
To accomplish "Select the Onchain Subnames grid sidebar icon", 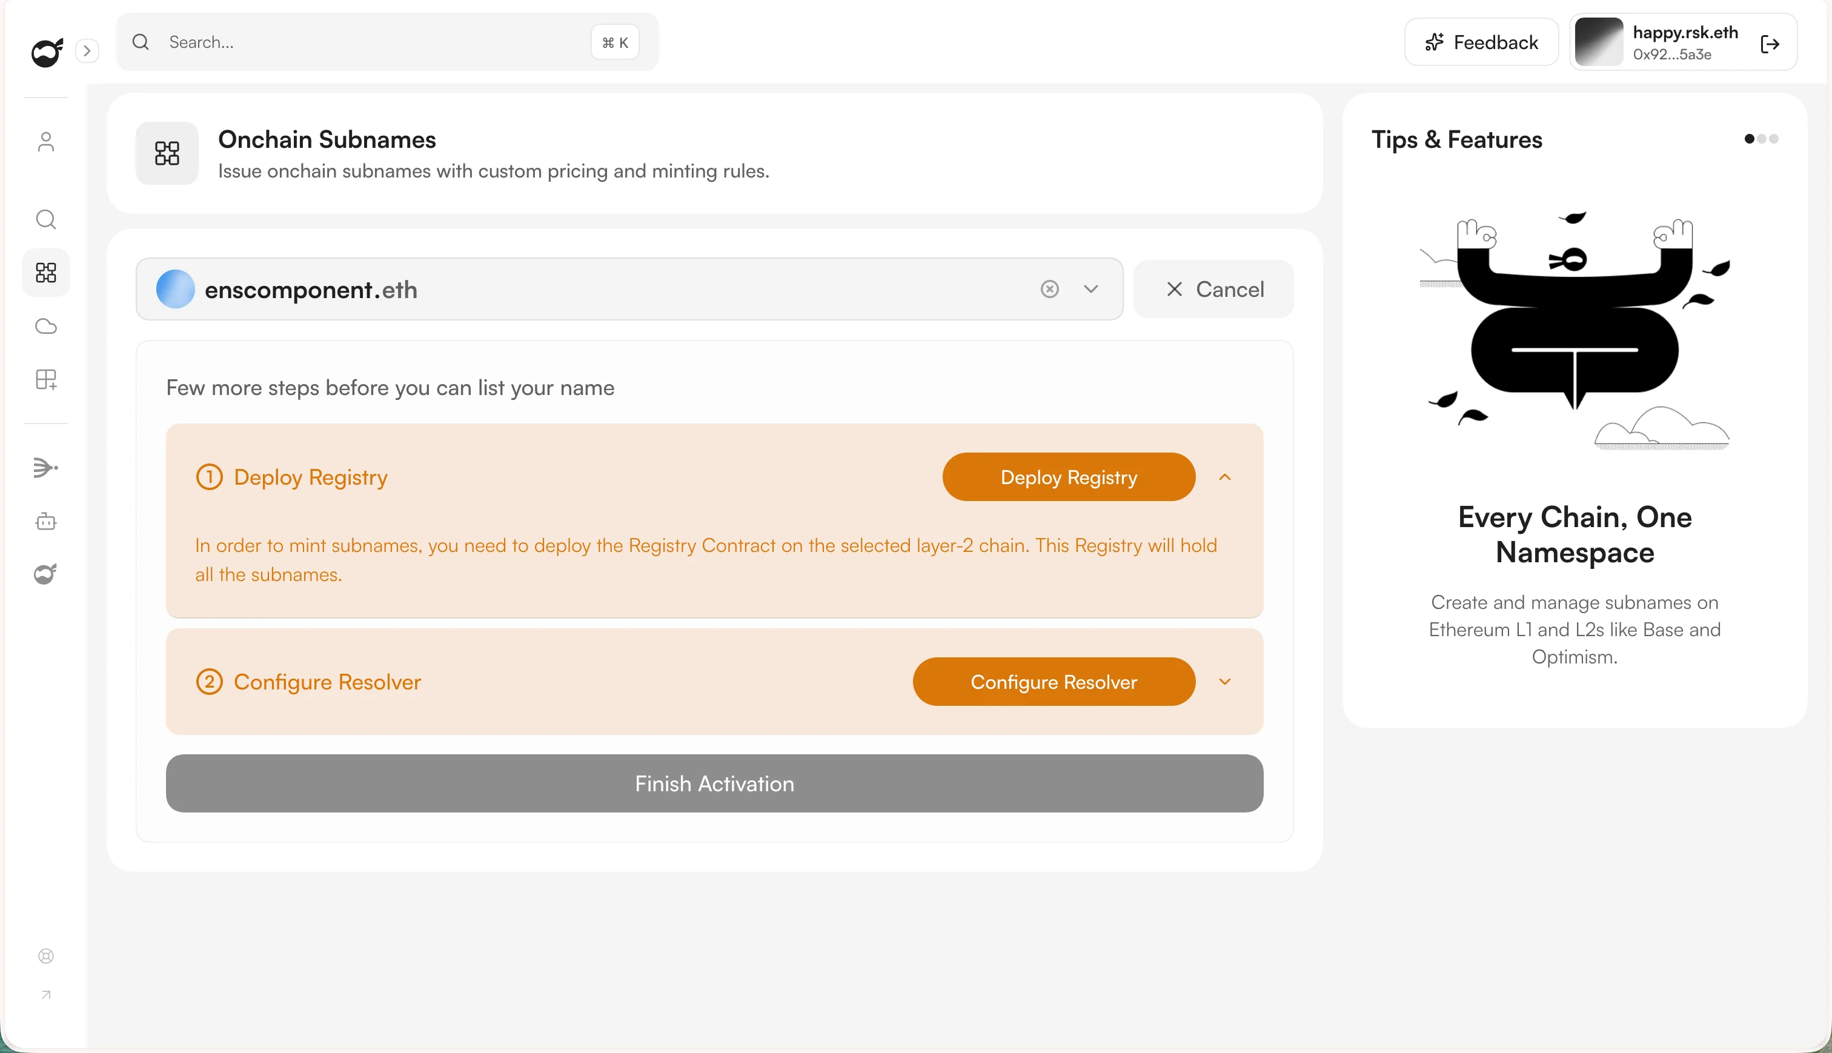I will coord(46,273).
